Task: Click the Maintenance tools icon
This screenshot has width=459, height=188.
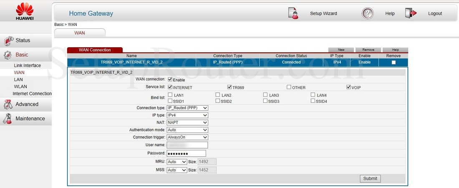Action: [8, 119]
